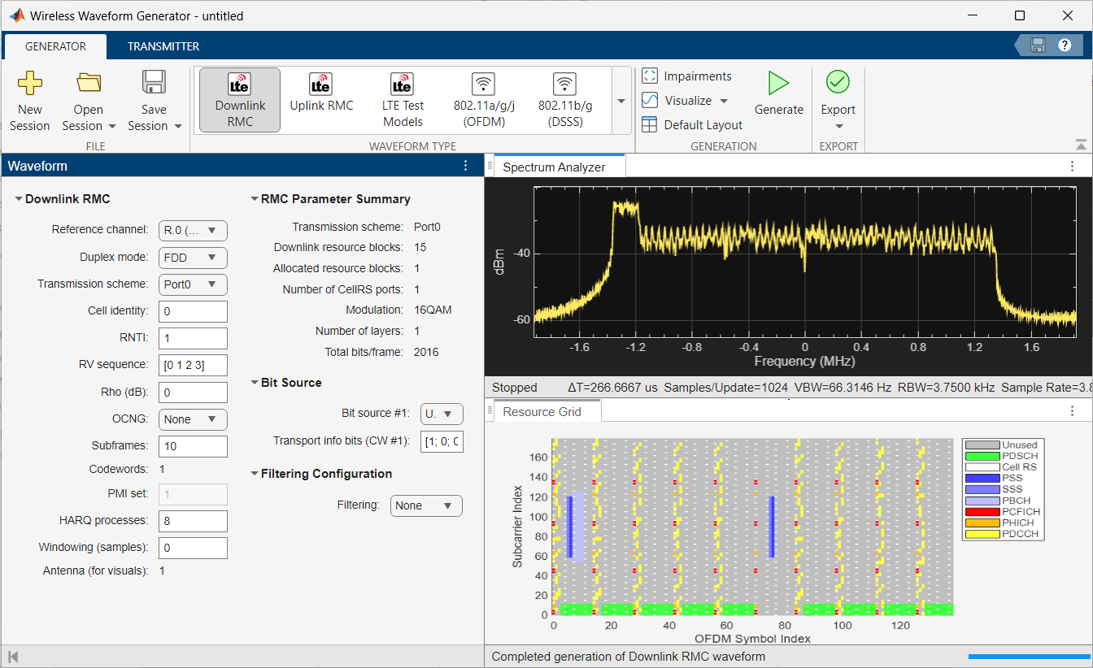Image resolution: width=1093 pixels, height=668 pixels.
Task: Click the RV sequence input field
Action: click(x=193, y=365)
